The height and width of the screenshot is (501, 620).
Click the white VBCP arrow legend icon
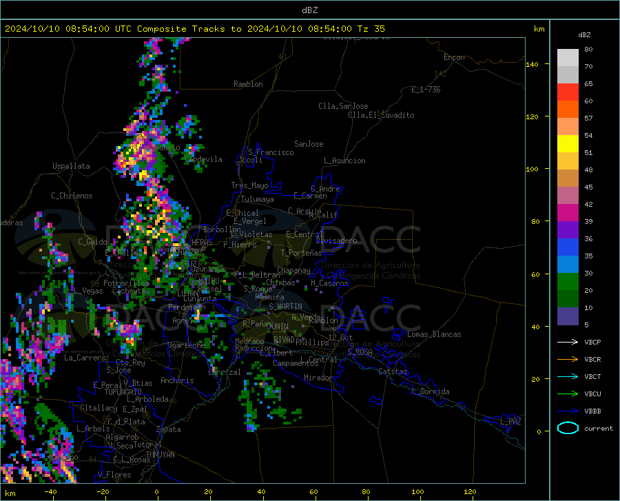point(568,342)
